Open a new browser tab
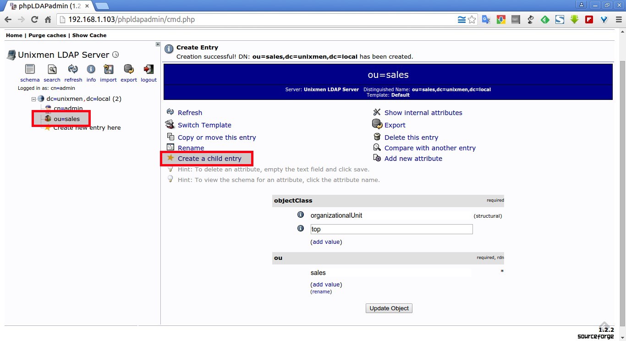The width and height of the screenshot is (626, 341). coord(102,6)
